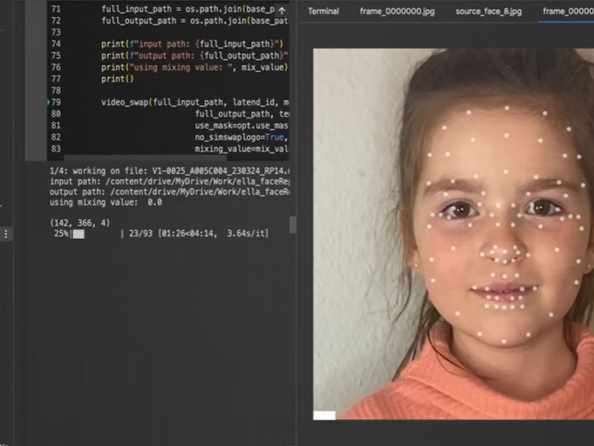The image size is (594, 446).
Task: Click the three-dot menu icon at left edge
Action: pyautogui.click(x=6, y=234)
